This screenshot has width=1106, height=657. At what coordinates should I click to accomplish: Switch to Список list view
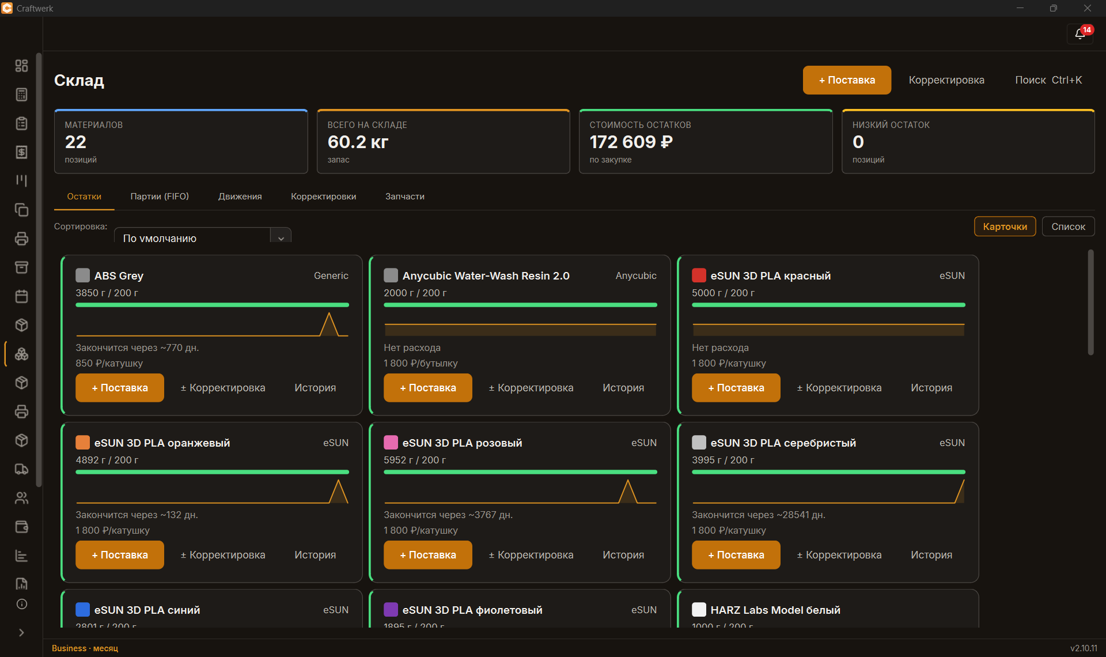(x=1068, y=226)
